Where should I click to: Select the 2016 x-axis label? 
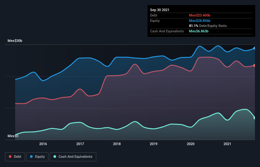pyautogui.click(x=43, y=144)
